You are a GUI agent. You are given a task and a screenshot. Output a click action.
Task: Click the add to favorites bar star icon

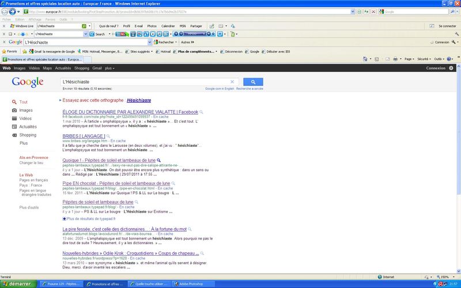25,51
